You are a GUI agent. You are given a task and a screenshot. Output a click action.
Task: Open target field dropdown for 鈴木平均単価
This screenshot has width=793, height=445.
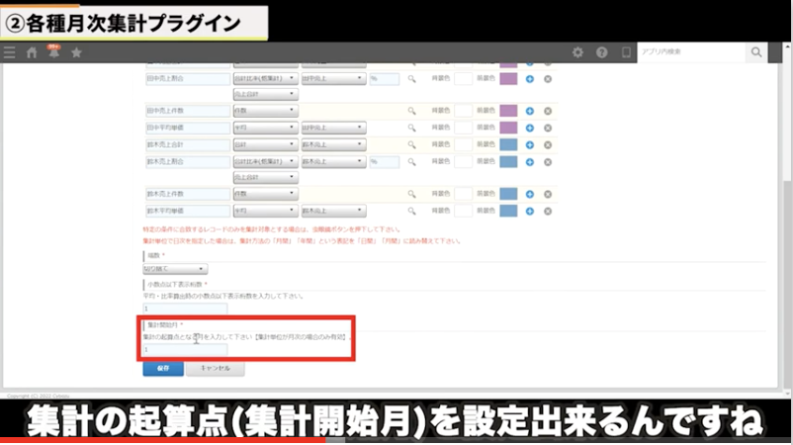333,211
